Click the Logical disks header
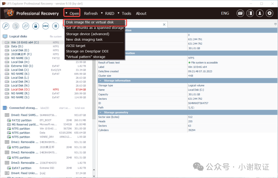This screenshot has width=278, height=178. click(18, 36)
